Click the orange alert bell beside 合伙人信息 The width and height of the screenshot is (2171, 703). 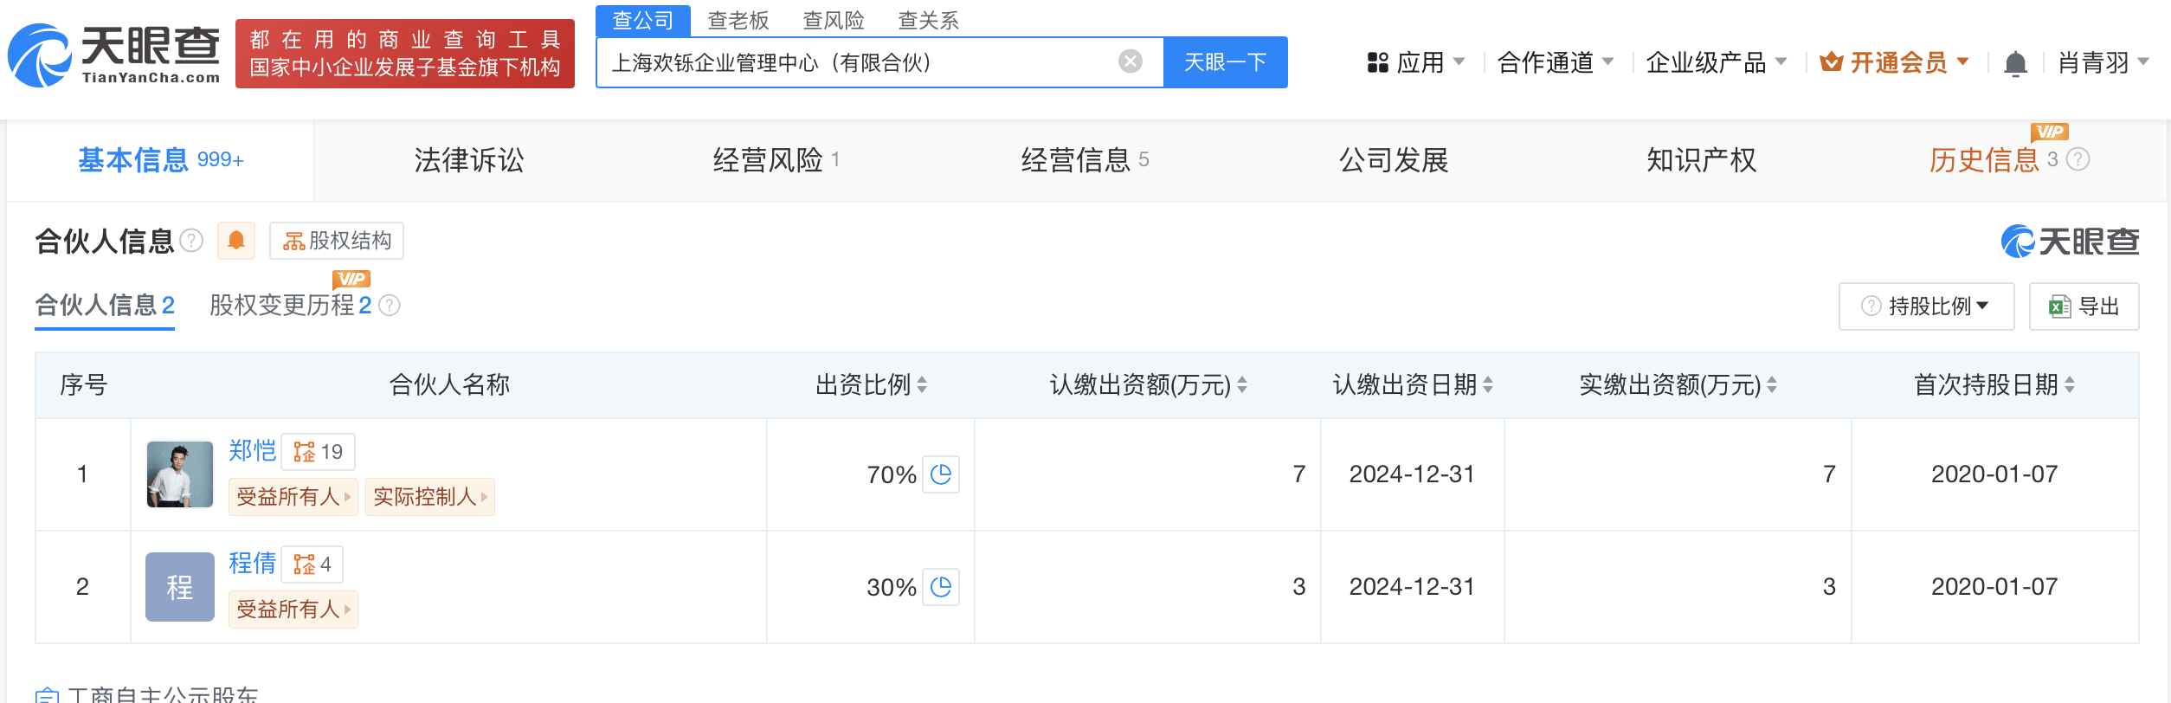click(236, 241)
